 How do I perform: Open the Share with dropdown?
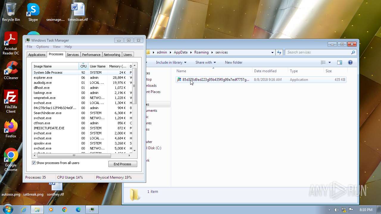coord(206,62)
